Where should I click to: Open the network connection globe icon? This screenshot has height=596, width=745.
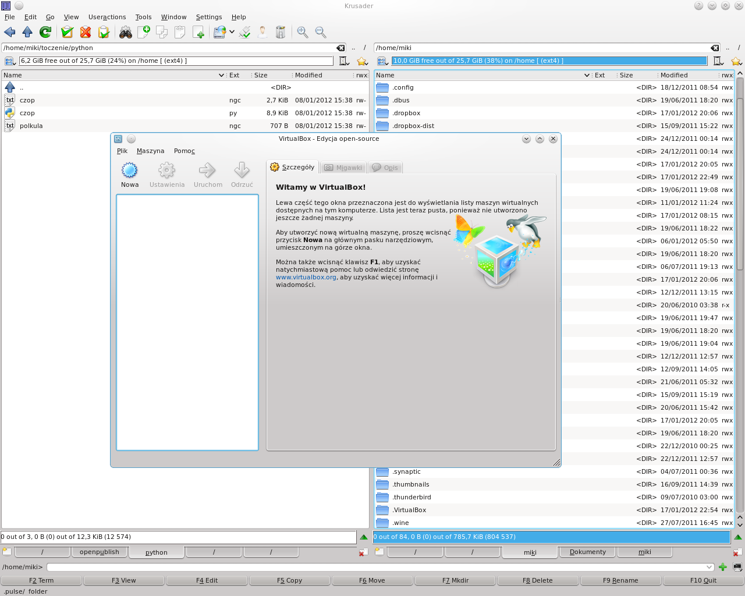220,32
